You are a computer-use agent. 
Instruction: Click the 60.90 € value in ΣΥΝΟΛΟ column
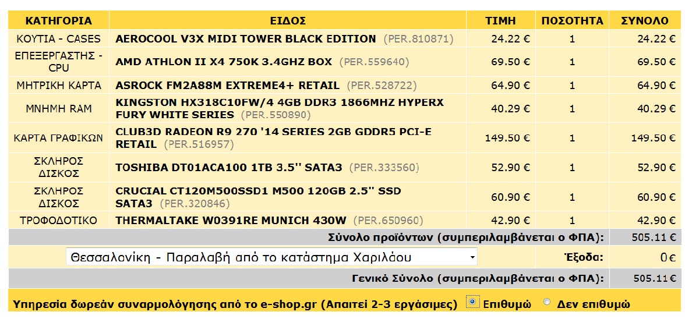pyautogui.click(x=656, y=197)
